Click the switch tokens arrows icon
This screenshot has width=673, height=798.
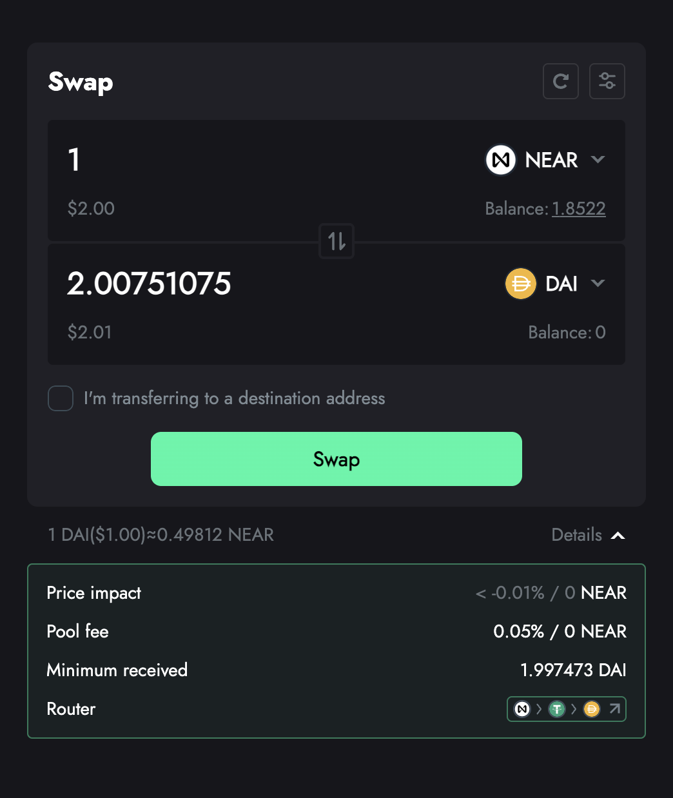click(336, 241)
